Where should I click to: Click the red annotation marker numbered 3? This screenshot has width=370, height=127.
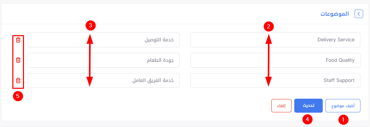click(x=90, y=26)
